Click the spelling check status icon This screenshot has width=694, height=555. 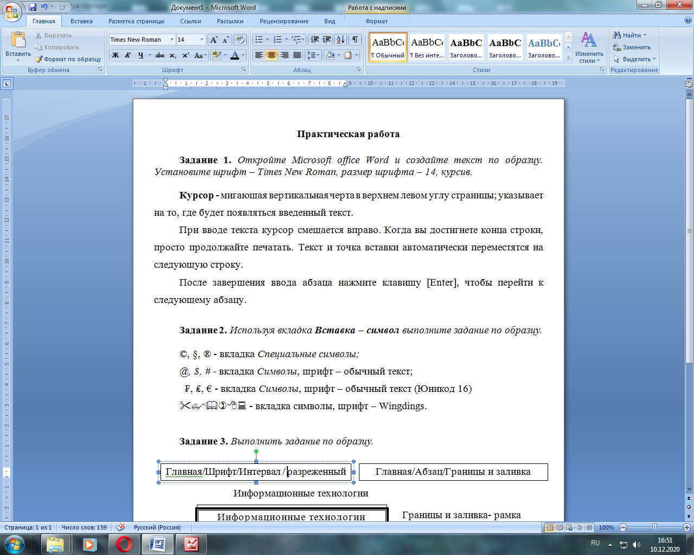[120, 527]
